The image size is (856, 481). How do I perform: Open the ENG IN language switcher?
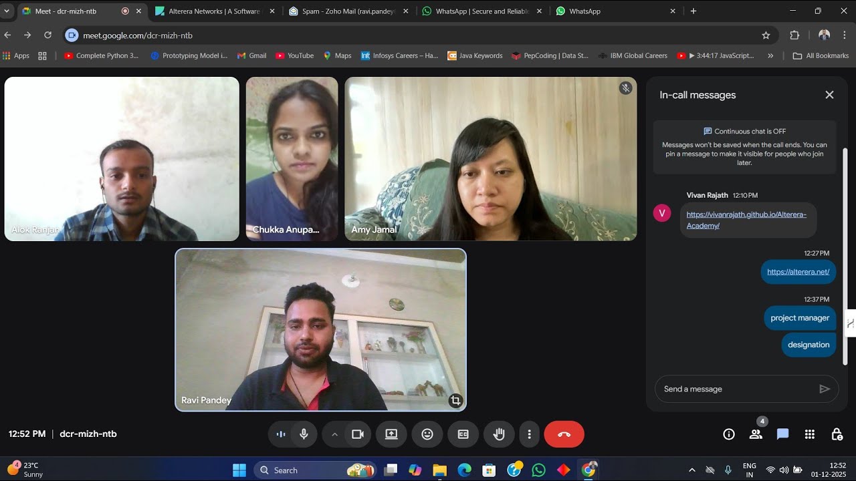(x=750, y=470)
